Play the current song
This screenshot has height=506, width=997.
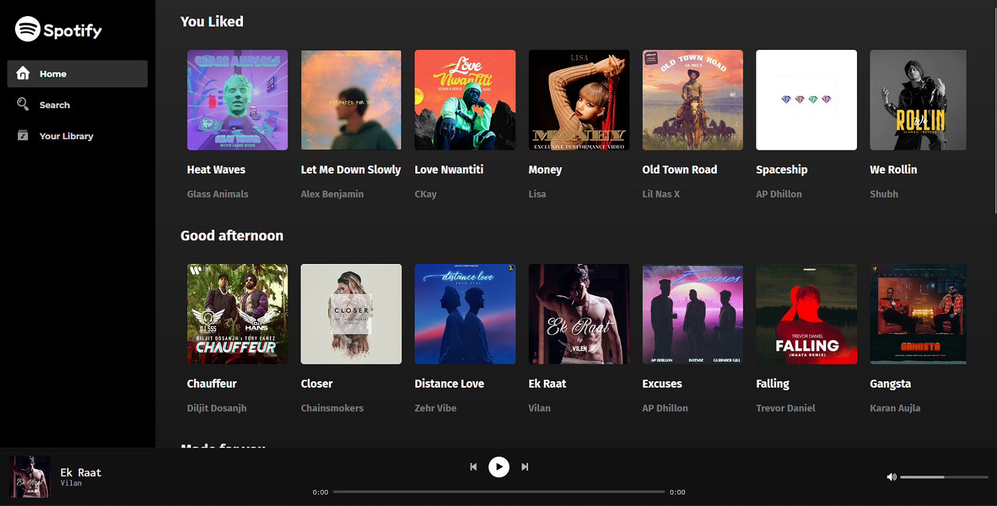click(499, 467)
